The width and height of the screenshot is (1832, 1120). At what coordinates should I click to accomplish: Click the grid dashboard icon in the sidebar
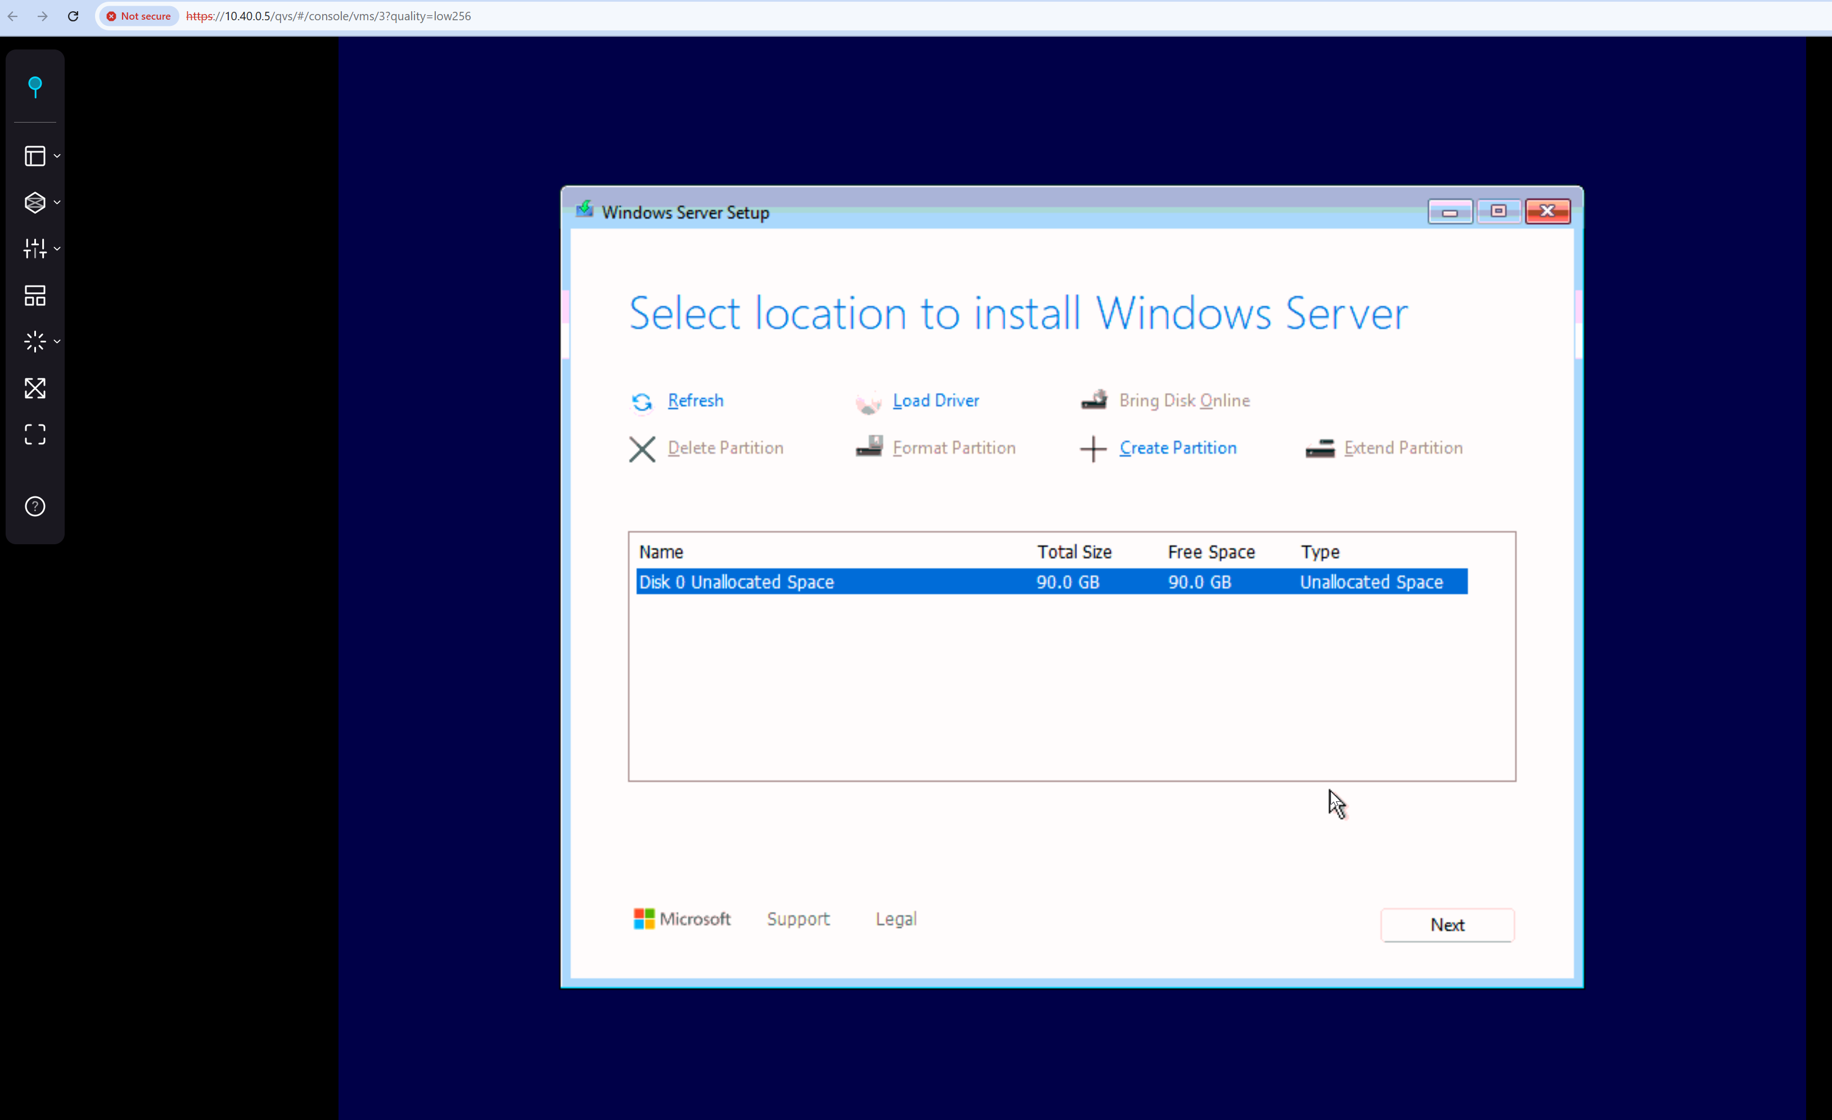(x=35, y=296)
